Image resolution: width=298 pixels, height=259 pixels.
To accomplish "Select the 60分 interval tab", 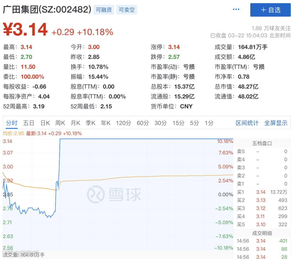I will (x=143, y=123).
